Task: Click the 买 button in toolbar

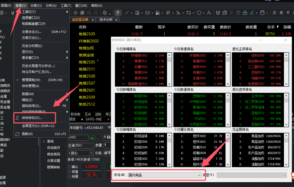Action: coord(275,13)
